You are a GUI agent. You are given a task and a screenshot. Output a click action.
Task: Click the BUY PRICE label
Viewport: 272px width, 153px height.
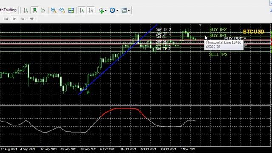click(x=235, y=39)
